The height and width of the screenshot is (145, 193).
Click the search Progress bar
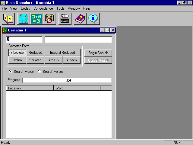pos(67,80)
